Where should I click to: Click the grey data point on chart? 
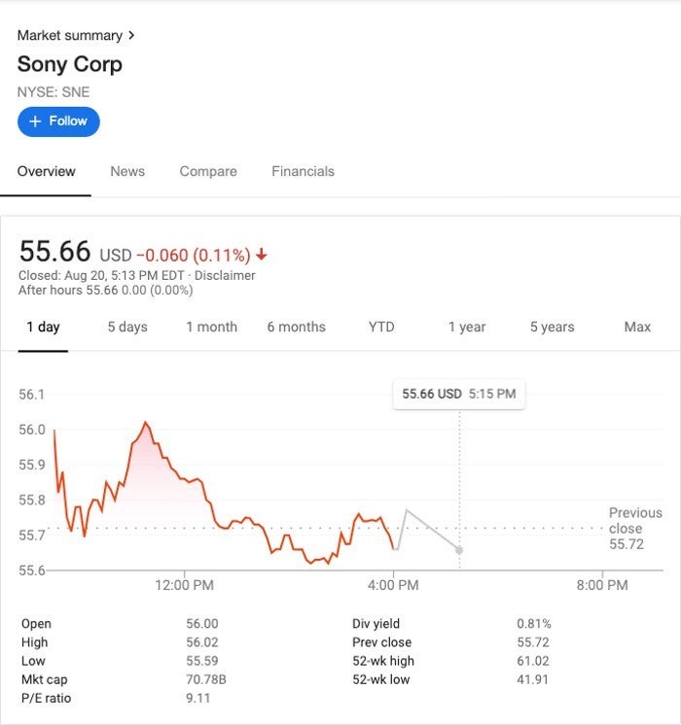(x=459, y=550)
